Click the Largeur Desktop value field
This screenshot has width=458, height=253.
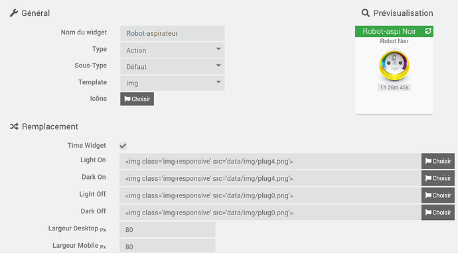click(x=167, y=229)
